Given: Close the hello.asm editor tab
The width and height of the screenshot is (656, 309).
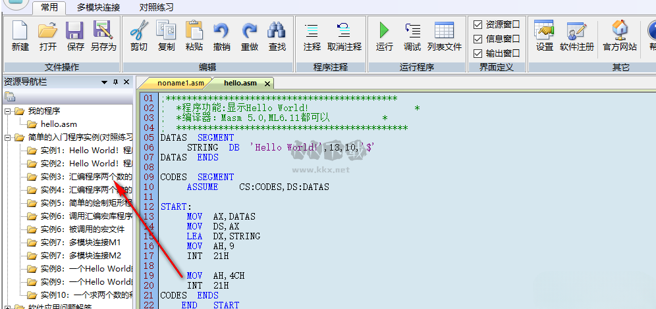Looking at the screenshot, I should coord(267,83).
